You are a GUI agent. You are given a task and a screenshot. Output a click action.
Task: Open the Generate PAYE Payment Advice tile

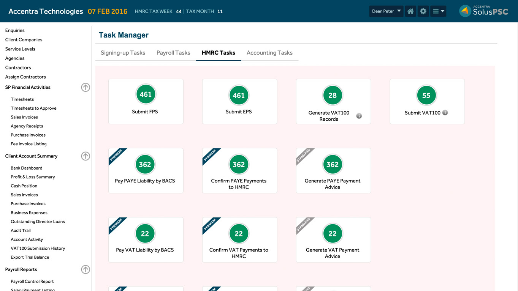(333, 171)
